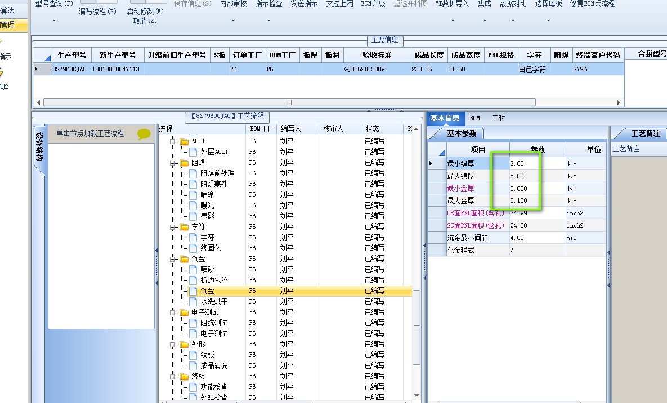The height and width of the screenshot is (403, 667).
Task: Collapse the 字符 folder node
Action: [173, 227]
